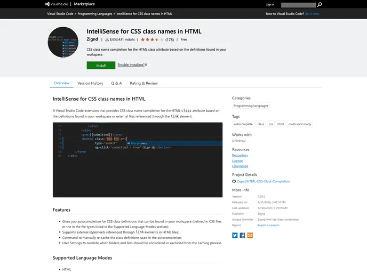Click the (178) ratings count
Screen dimensions: 367x273
[x=170, y=40]
